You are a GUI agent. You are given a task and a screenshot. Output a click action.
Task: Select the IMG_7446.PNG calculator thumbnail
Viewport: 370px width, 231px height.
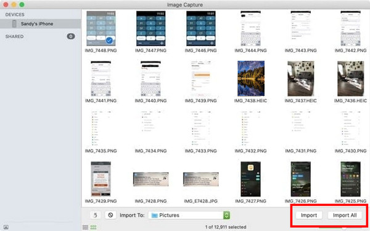201,28
